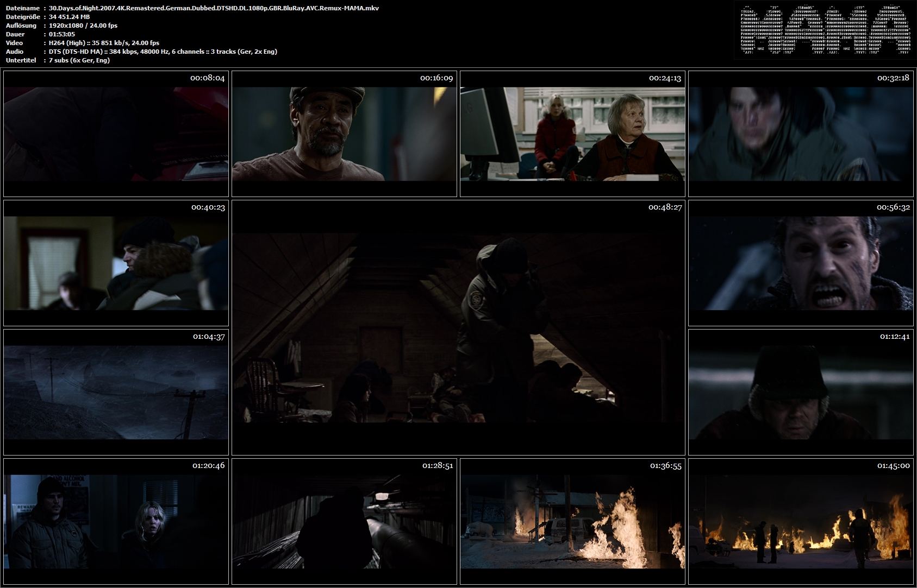Image resolution: width=917 pixels, height=588 pixels.
Task: Select the thumbnail at timestamp 00:56:32
Action: 801,263
